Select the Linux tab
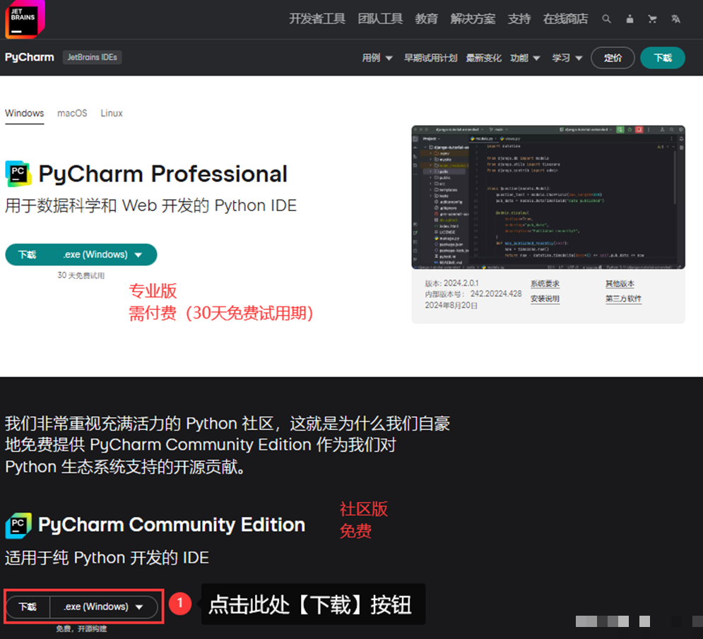703x639 pixels. 112,114
